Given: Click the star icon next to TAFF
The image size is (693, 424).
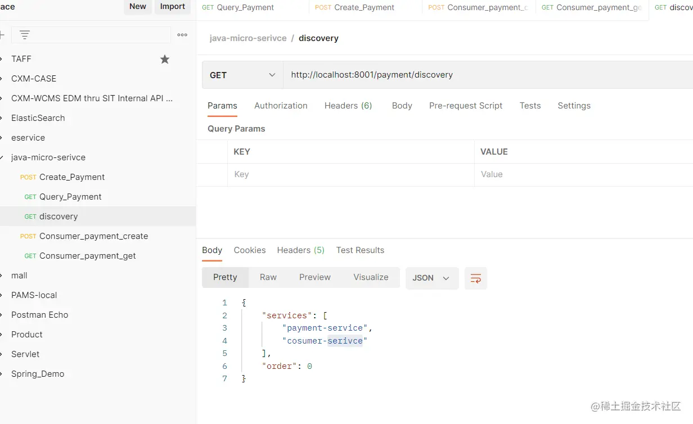Looking at the screenshot, I should [165, 59].
